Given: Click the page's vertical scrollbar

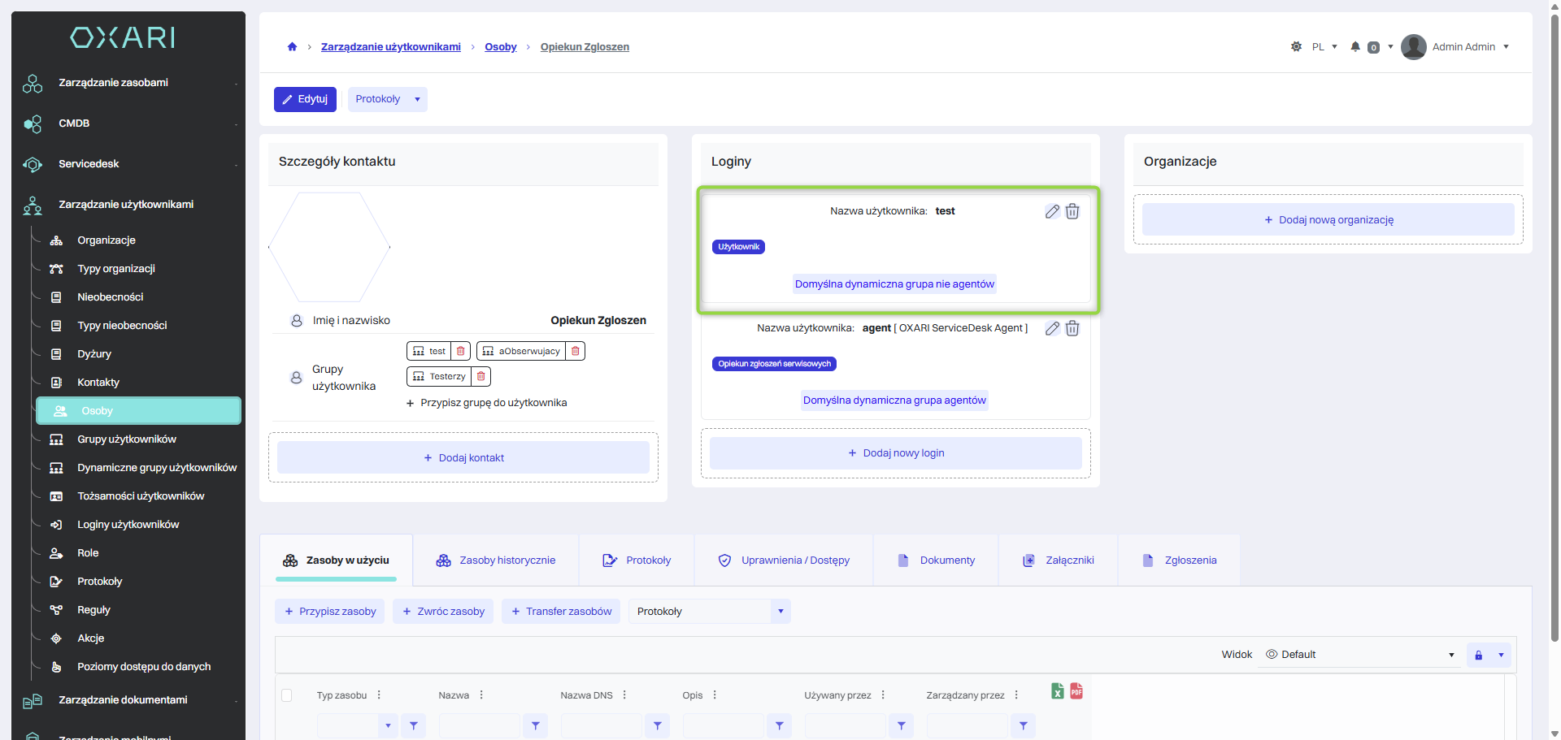Looking at the screenshot, I should pyautogui.click(x=1554, y=325).
